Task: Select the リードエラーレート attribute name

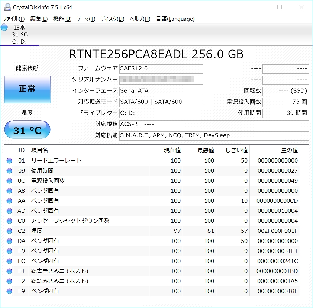Action: coord(56,161)
